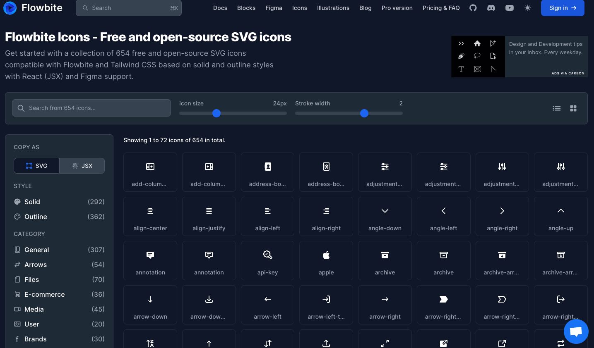Switch to list view layout
Viewport: 594px width, 348px height.
(x=557, y=108)
